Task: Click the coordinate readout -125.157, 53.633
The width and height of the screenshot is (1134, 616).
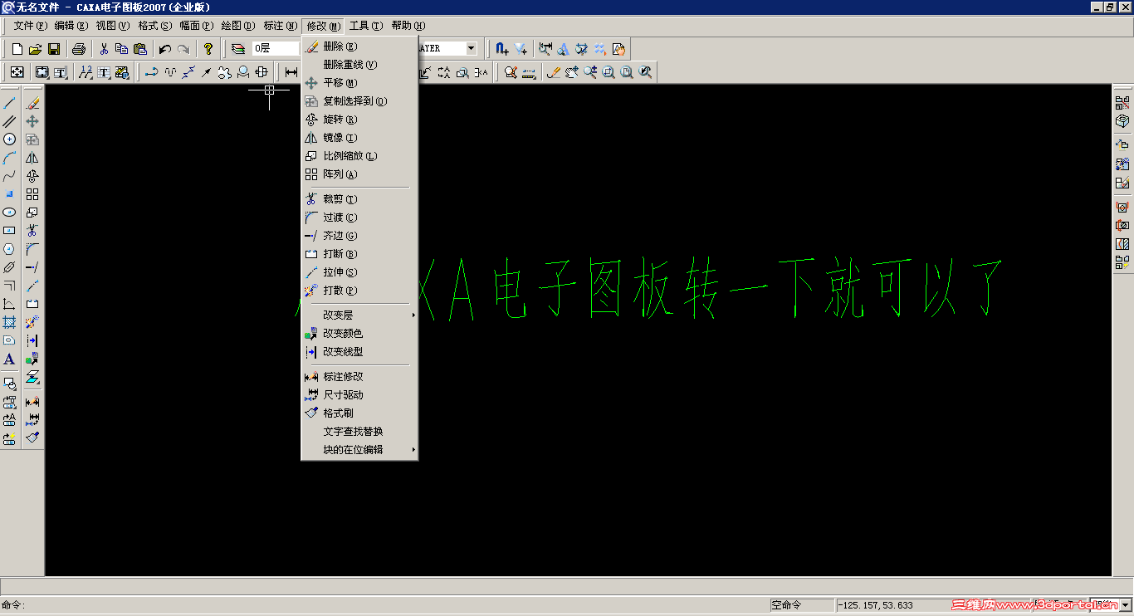Action: point(876,605)
